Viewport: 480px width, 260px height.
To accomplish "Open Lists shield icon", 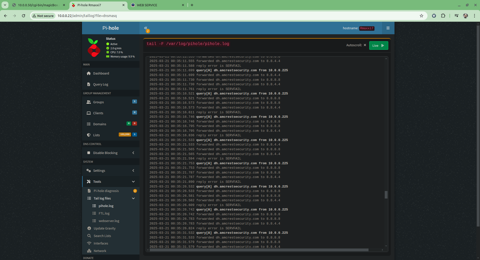I will [88, 135].
